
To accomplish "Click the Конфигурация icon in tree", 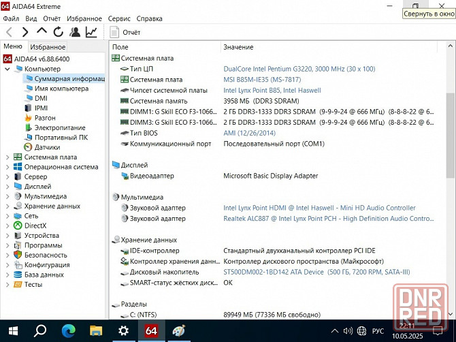I will 18,265.
